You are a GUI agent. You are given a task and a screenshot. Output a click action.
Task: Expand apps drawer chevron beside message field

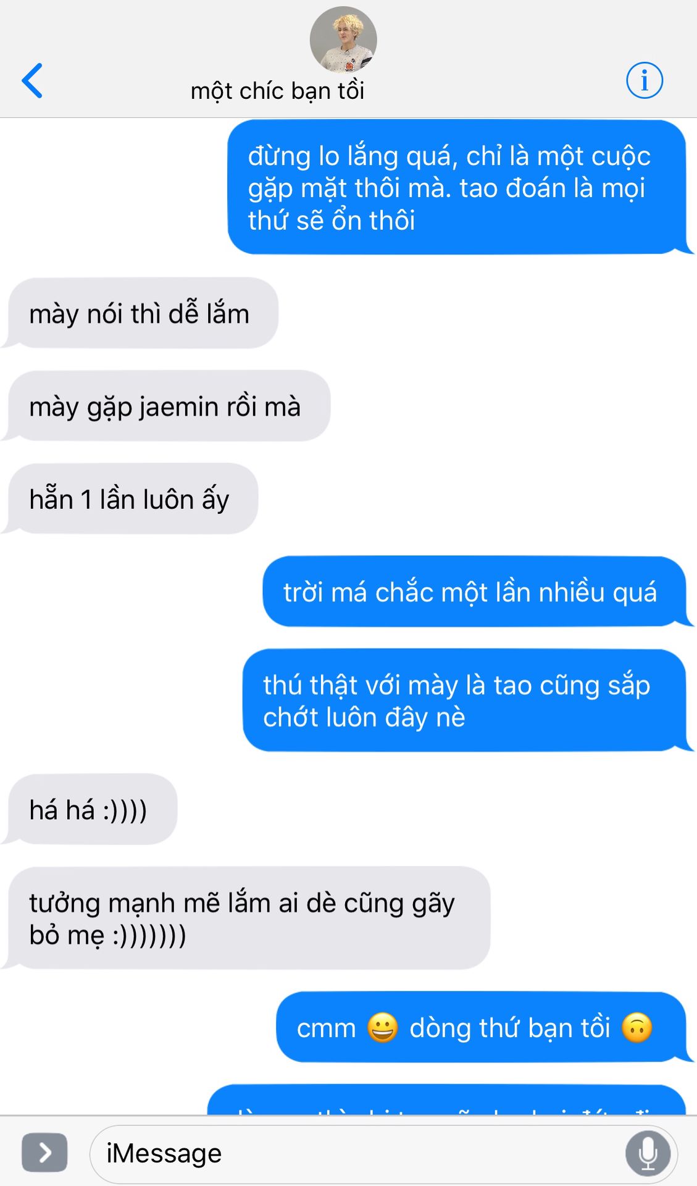[44, 1153]
